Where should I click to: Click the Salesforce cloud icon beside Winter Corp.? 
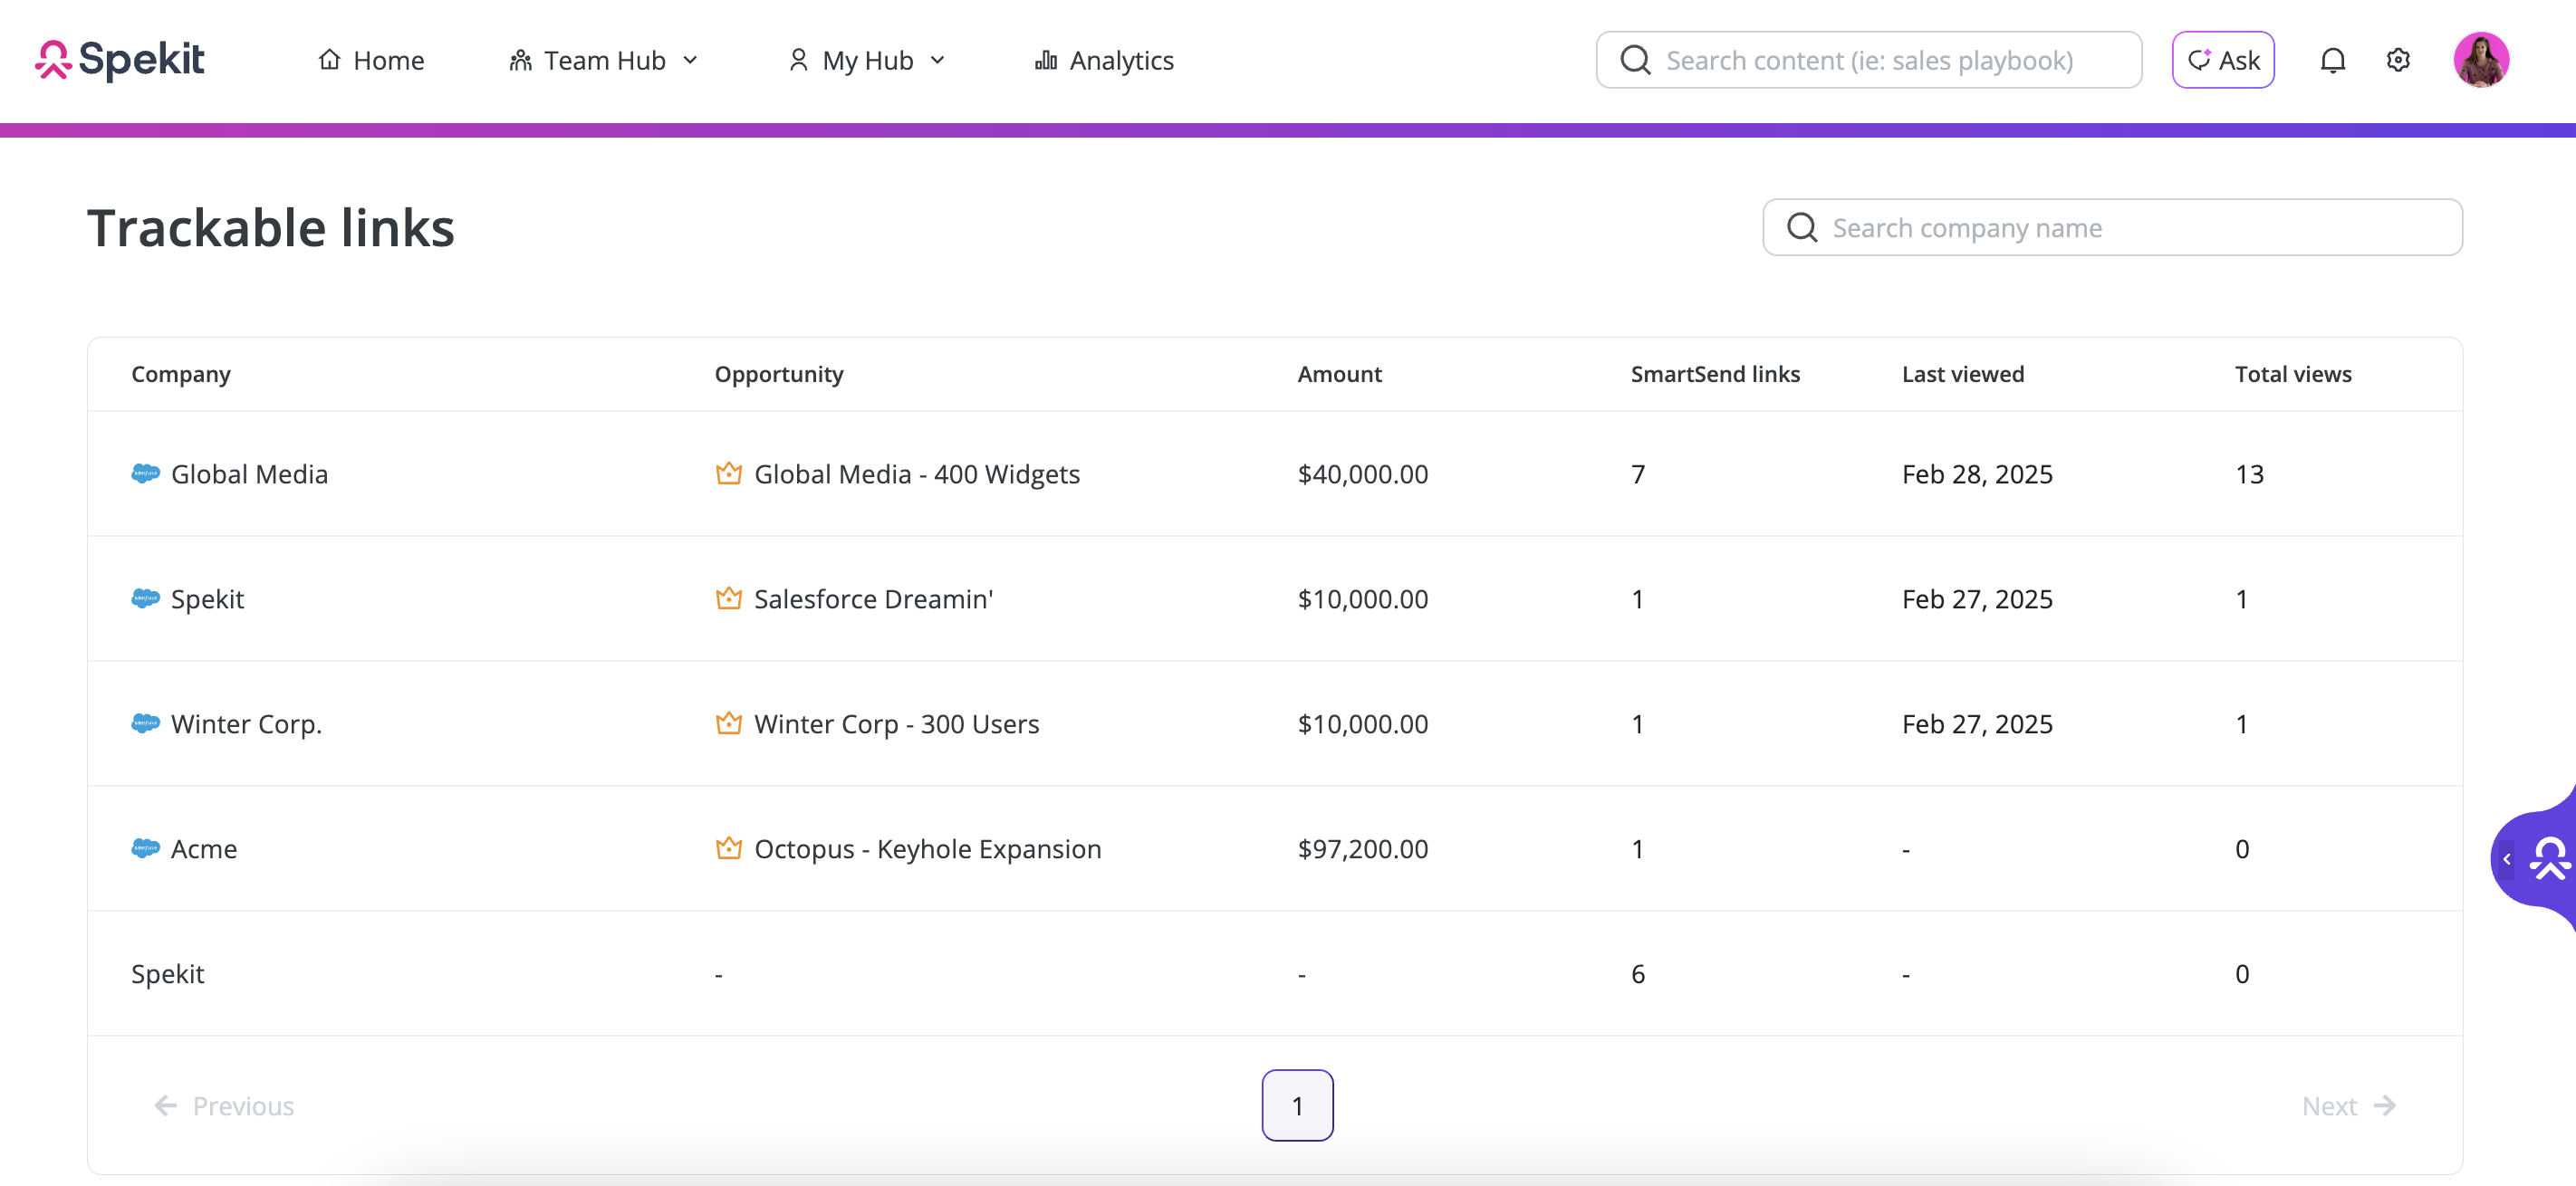145,723
